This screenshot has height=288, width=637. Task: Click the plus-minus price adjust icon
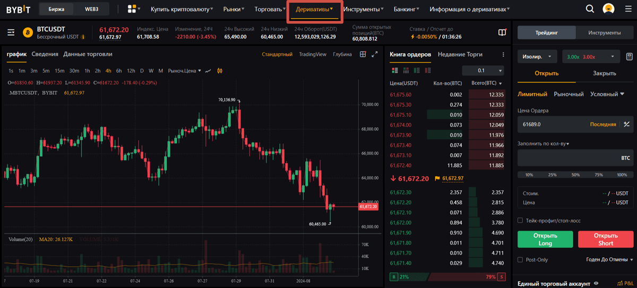point(626,124)
